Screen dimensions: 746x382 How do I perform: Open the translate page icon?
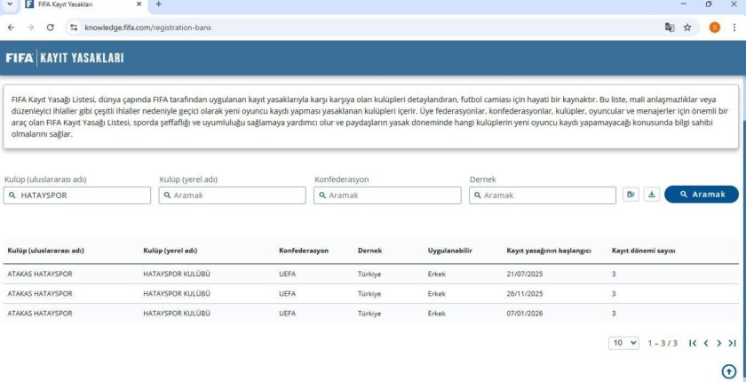point(670,28)
